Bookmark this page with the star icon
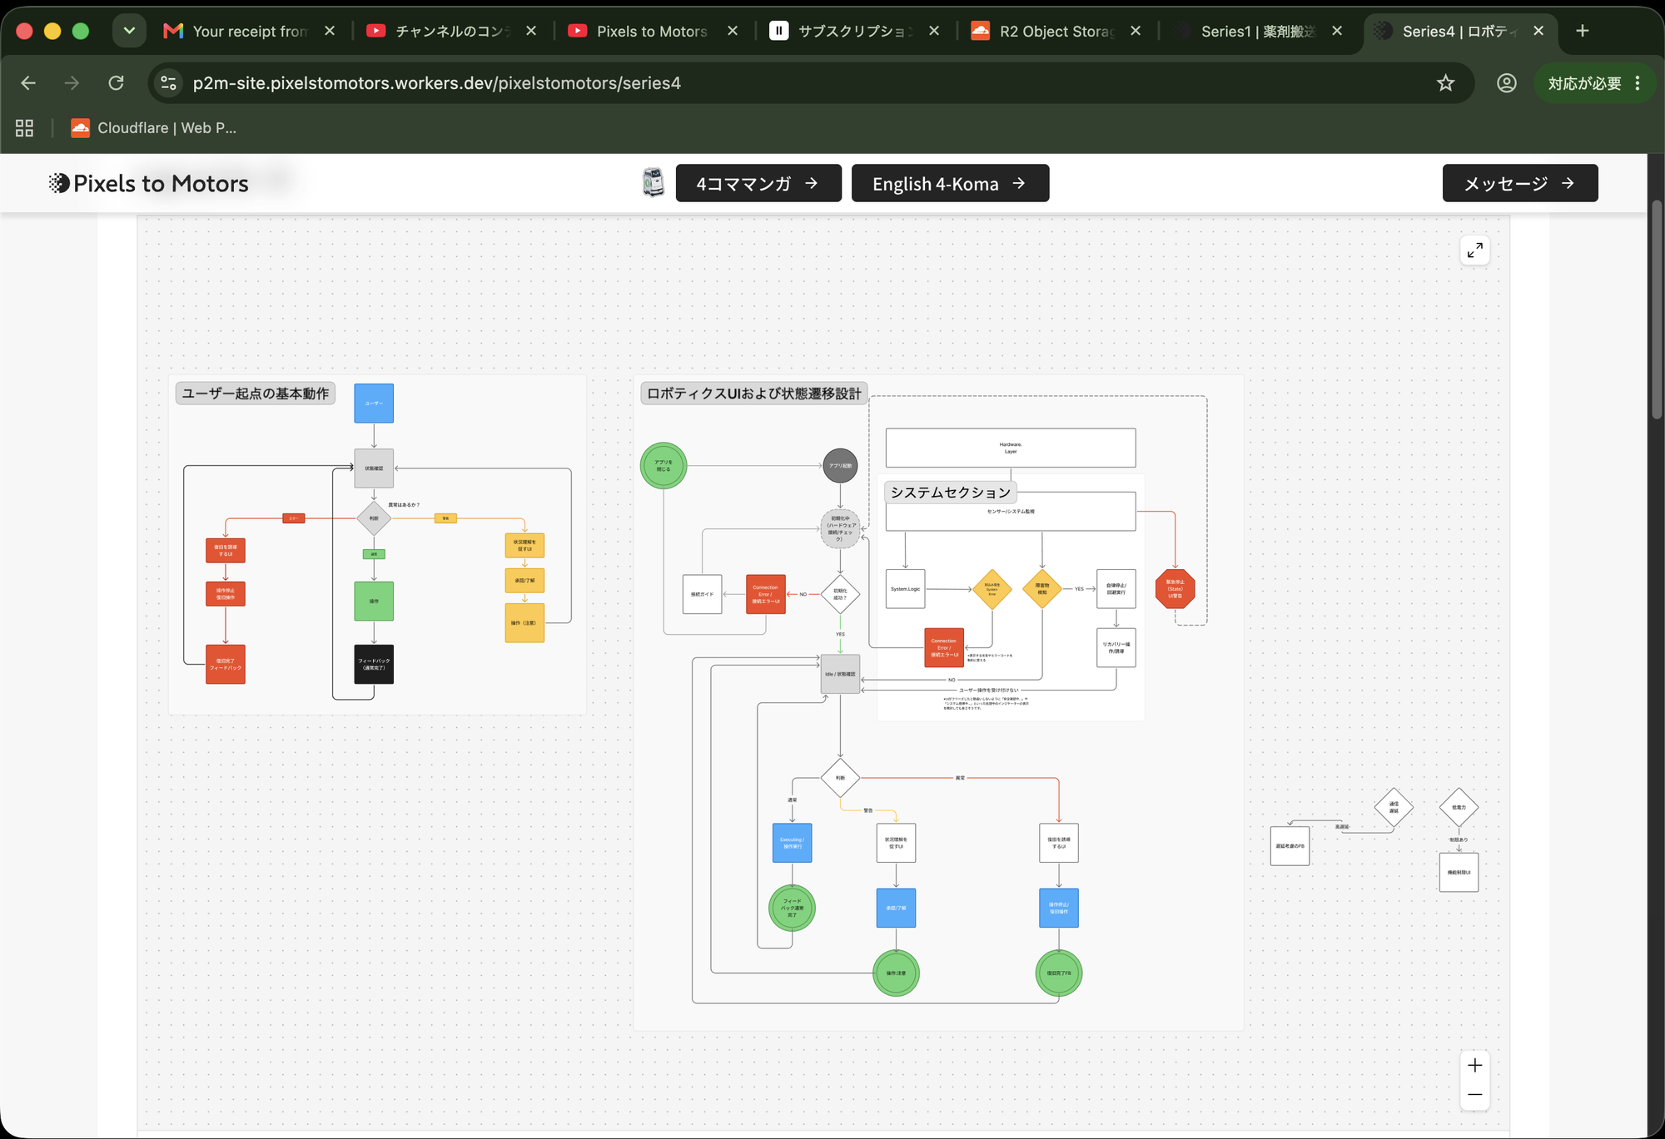Screen dimensions: 1665x1139 point(1446,83)
